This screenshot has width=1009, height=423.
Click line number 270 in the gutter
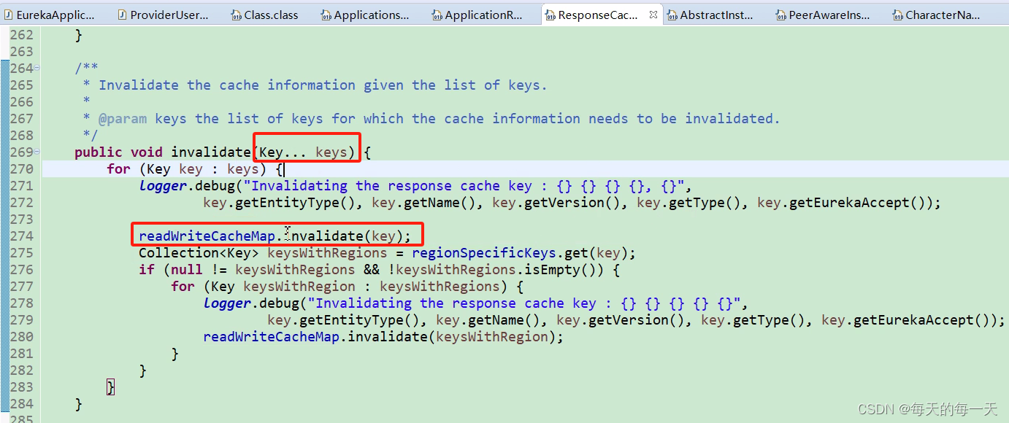pos(21,168)
